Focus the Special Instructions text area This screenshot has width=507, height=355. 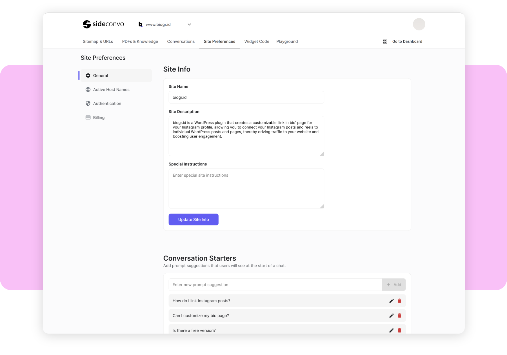pos(246,188)
